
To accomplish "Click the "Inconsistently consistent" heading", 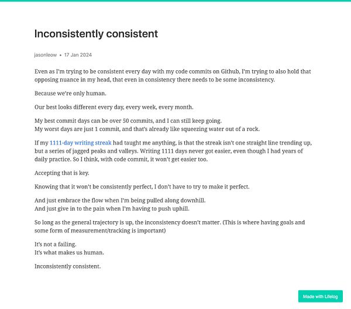I will (96, 34).
